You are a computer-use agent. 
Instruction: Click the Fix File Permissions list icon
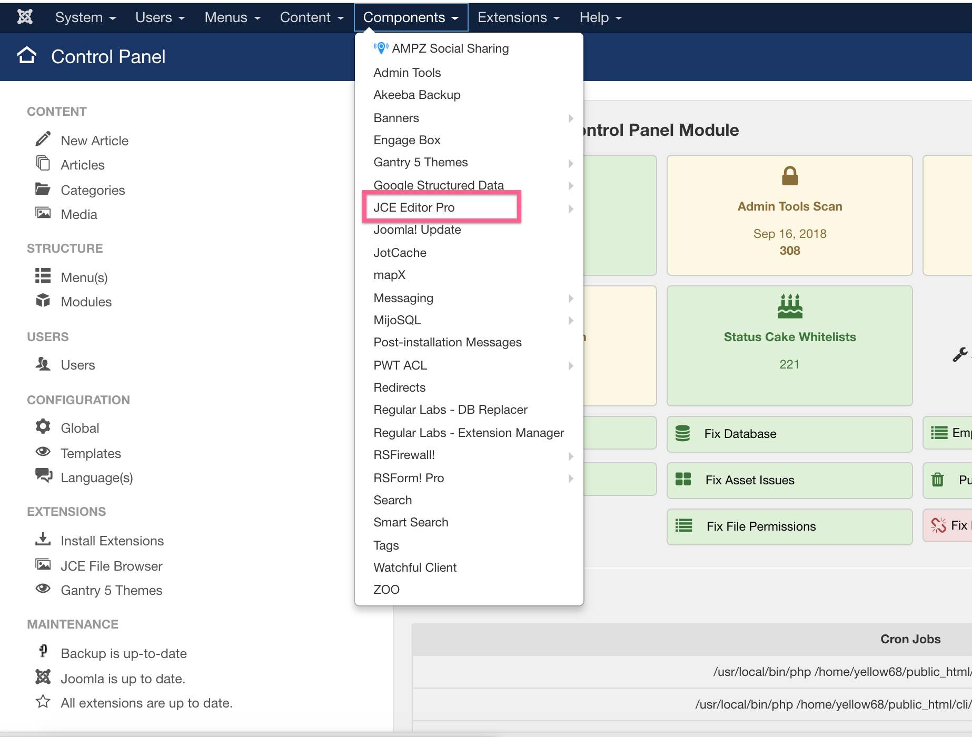(683, 525)
